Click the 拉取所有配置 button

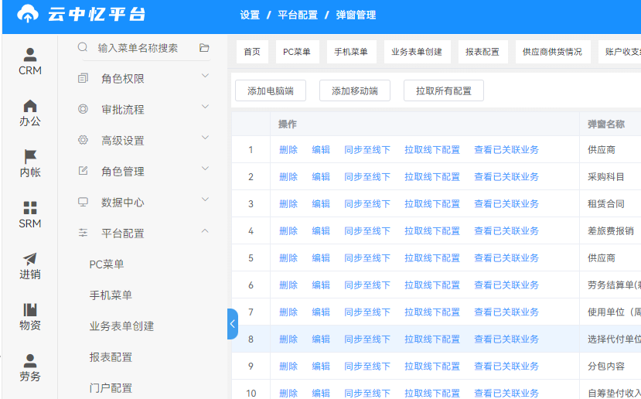click(x=444, y=90)
